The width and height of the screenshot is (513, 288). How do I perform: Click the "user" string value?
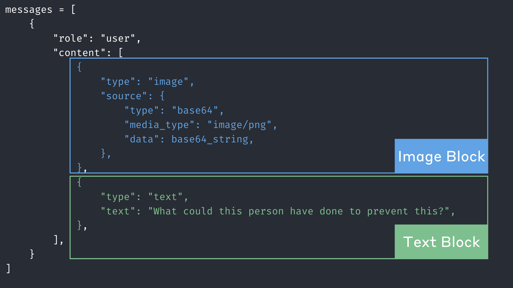point(118,39)
